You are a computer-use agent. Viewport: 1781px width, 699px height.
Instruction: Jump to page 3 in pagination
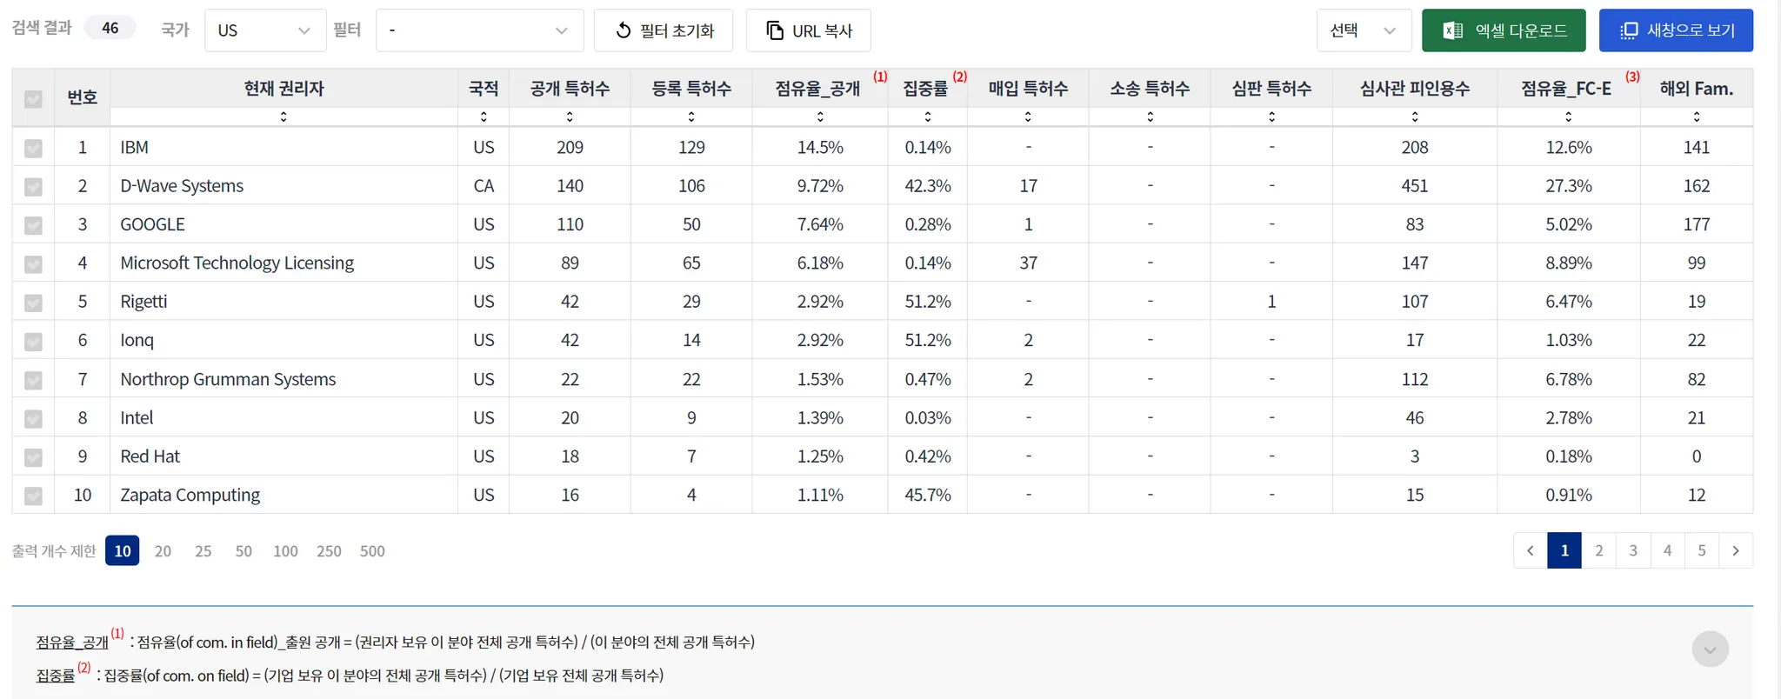pos(1633,550)
